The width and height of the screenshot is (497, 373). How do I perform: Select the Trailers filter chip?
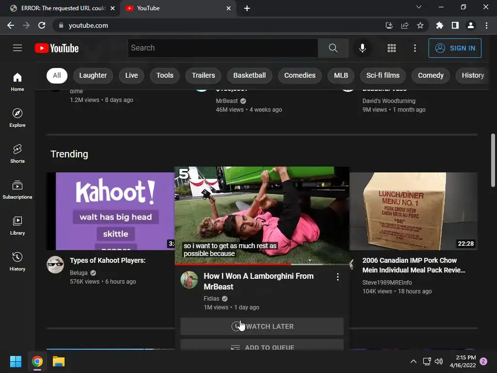click(203, 75)
